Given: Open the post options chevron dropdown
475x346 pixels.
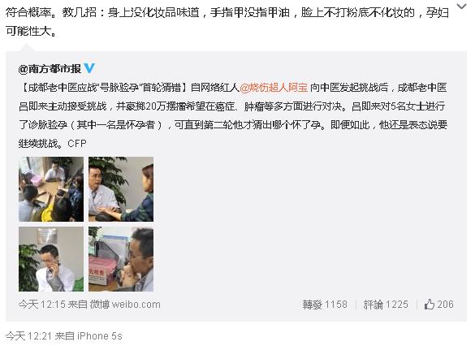Looking at the screenshot, I should pyautogui.click(x=461, y=6).
